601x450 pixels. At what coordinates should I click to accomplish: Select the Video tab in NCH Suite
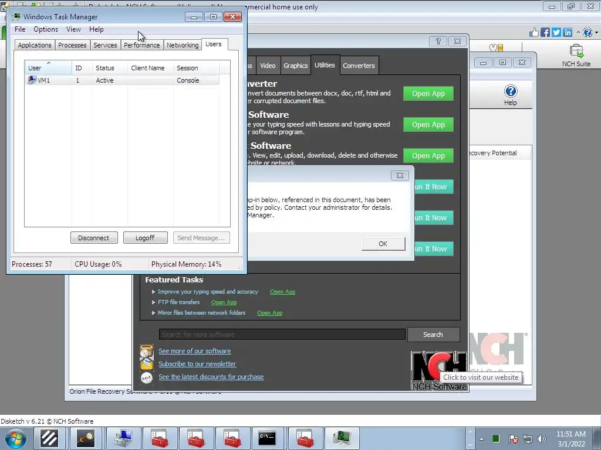pyautogui.click(x=268, y=66)
